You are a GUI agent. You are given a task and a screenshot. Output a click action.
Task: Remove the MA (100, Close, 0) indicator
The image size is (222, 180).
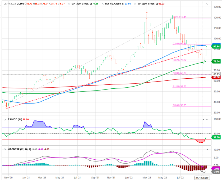[69, 4]
